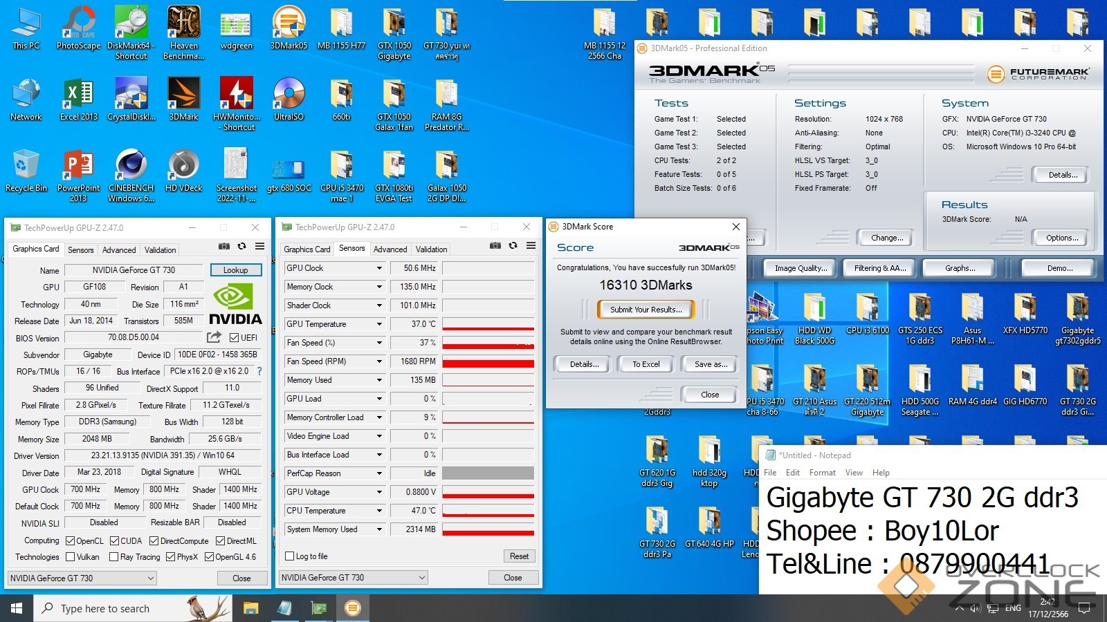Click the BIOS export share icon
This screenshot has height=622, width=1107.
click(214, 337)
